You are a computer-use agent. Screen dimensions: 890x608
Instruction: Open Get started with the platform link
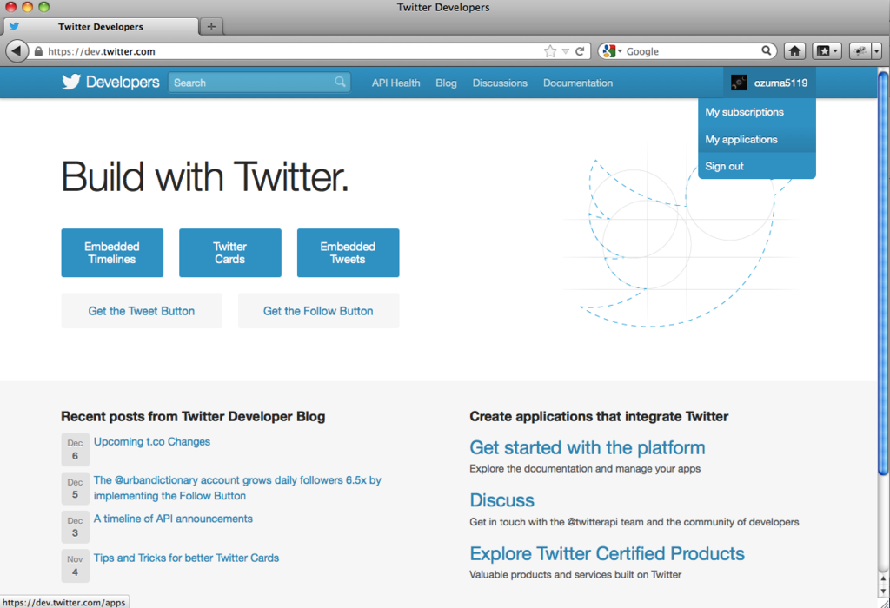[588, 447]
